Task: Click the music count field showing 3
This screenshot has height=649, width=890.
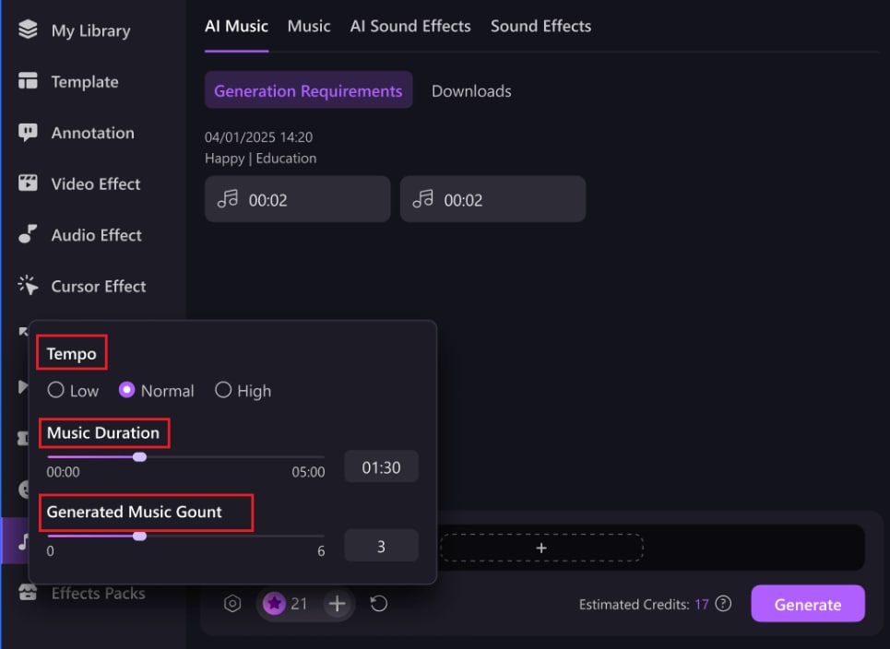Action: point(382,547)
